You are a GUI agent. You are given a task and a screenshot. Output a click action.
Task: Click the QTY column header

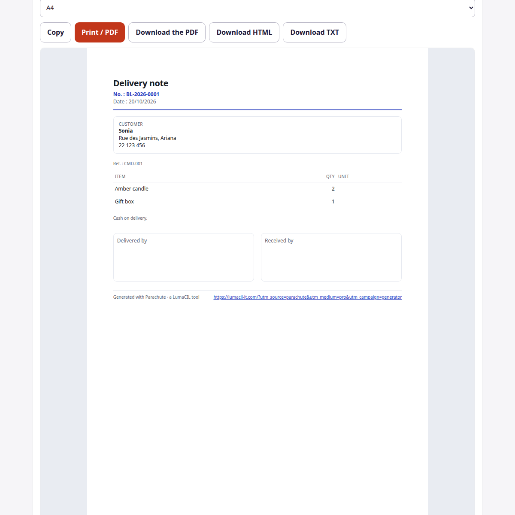(x=330, y=176)
